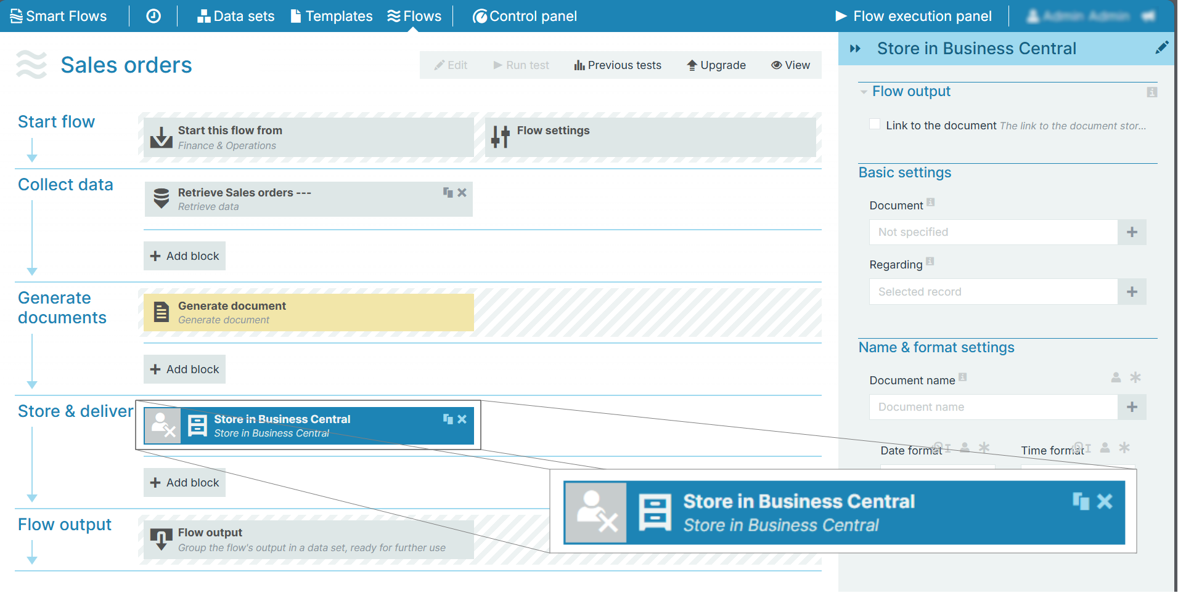This screenshot has width=1178, height=593.
Task: Select the Flows menu item
Action: (x=414, y=16)
